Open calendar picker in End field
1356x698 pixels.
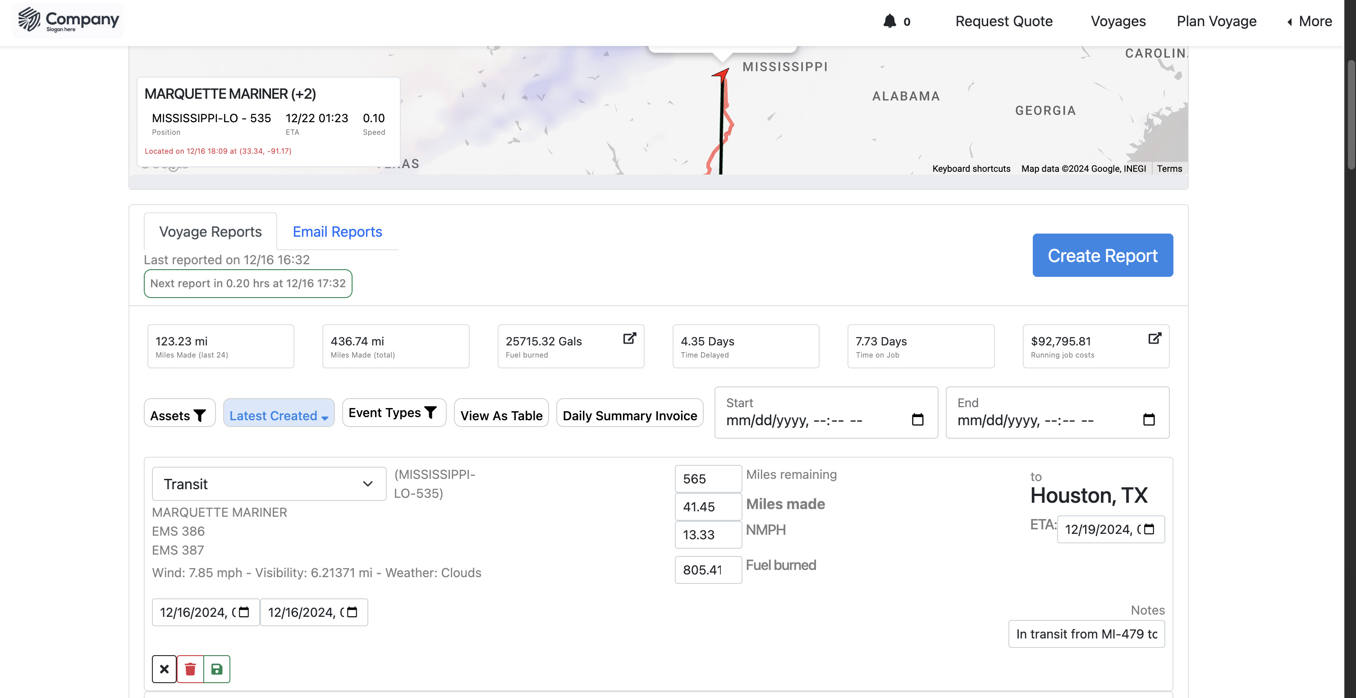point(1149,419)
